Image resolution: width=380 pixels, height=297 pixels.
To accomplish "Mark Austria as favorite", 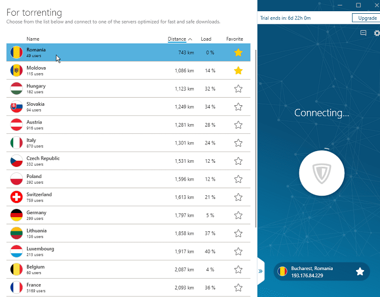I will tap(238, 125).
